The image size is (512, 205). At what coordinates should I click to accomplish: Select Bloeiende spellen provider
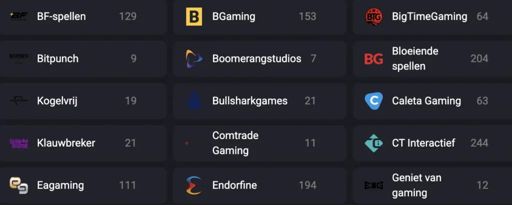point(415,59)
